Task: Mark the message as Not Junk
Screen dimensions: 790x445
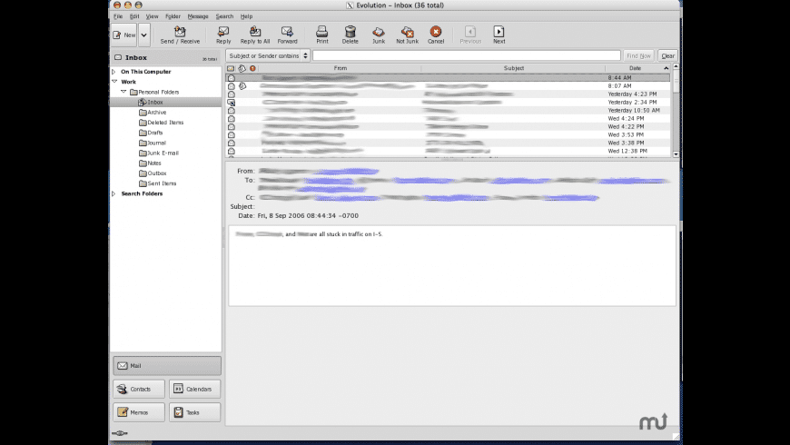Action: (407, 35)
